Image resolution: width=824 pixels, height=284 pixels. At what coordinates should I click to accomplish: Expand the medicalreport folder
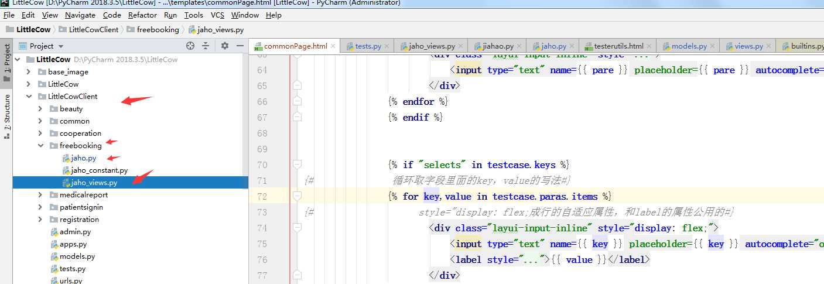coord(40,195)
